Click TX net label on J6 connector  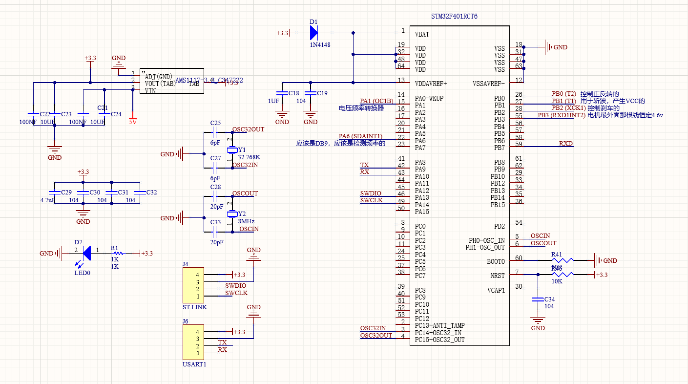pyautogui.click(x=223, y=342)
